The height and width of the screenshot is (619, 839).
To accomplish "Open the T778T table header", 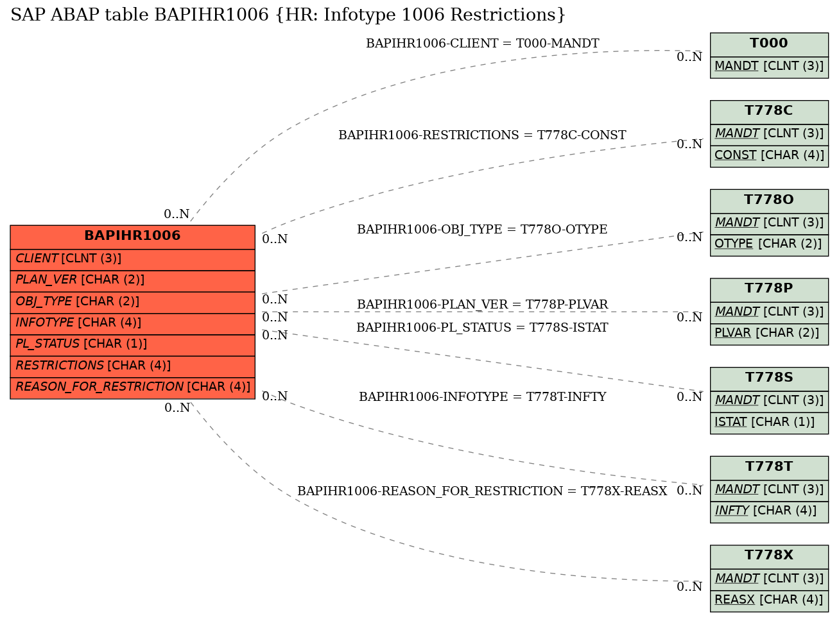I will [x=769, y=467].
